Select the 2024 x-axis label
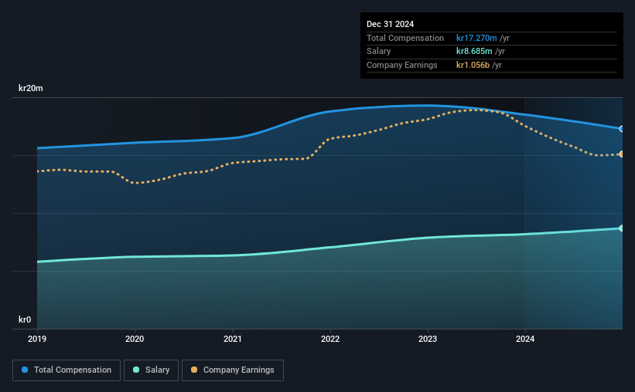 point(525,339)
